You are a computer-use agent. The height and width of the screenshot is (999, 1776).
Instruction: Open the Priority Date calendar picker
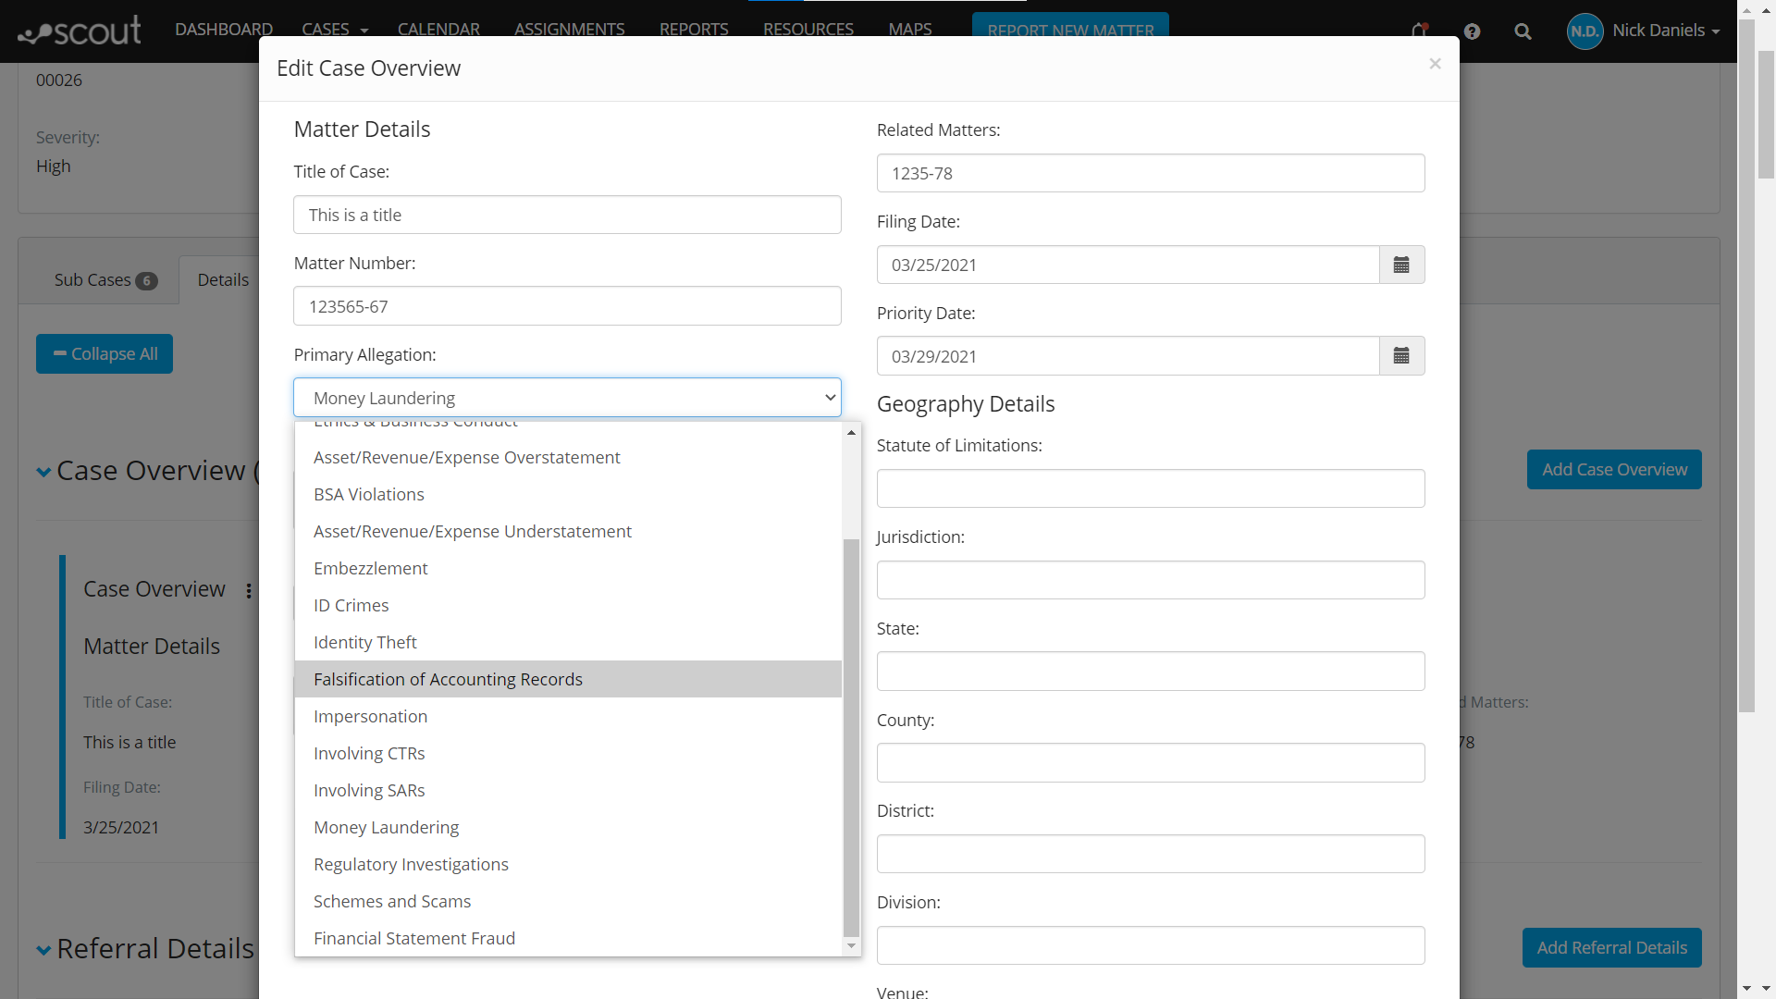1400,355
